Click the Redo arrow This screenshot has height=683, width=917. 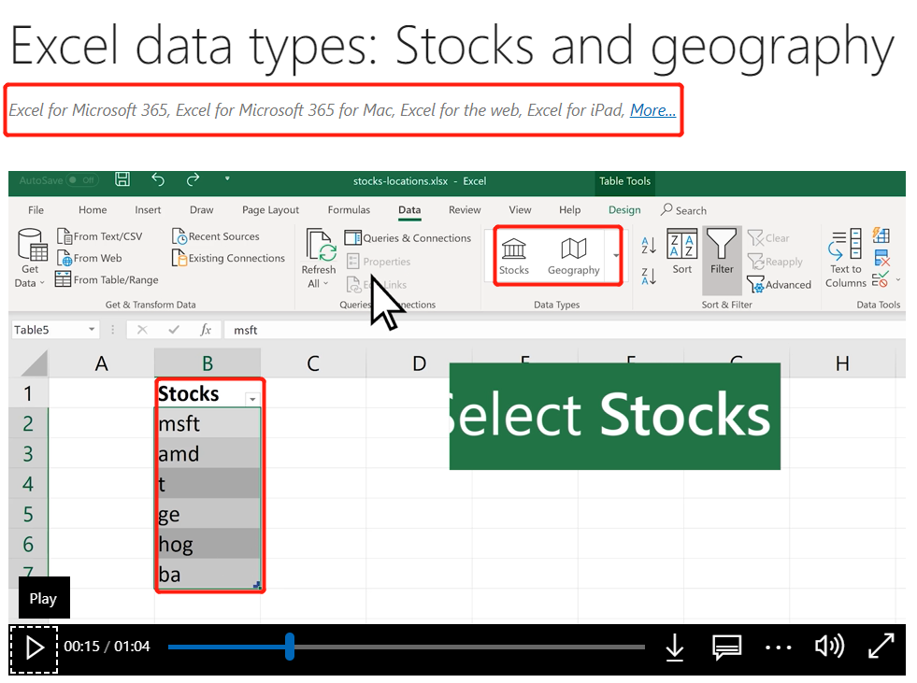pos(193,179)
